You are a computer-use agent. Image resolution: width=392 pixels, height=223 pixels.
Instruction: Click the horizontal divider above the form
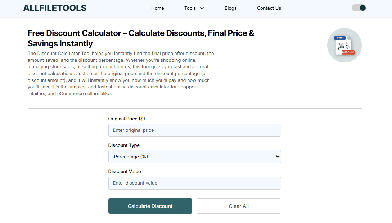pyautogui.click(x=194, y=108)
